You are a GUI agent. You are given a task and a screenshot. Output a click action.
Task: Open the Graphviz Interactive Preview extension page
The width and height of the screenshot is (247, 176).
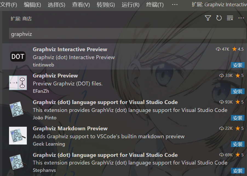point(70,49)
